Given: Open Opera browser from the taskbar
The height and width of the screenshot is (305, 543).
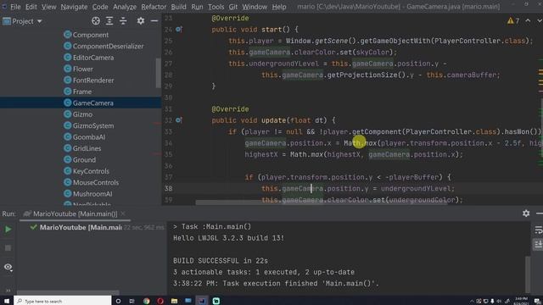Looking at the screenshot, I should point(160,301).
